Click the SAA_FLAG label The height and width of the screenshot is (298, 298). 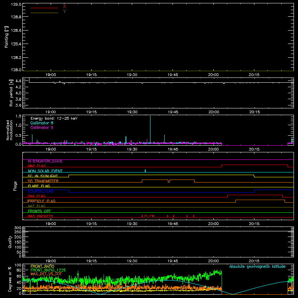click(37, 196)
